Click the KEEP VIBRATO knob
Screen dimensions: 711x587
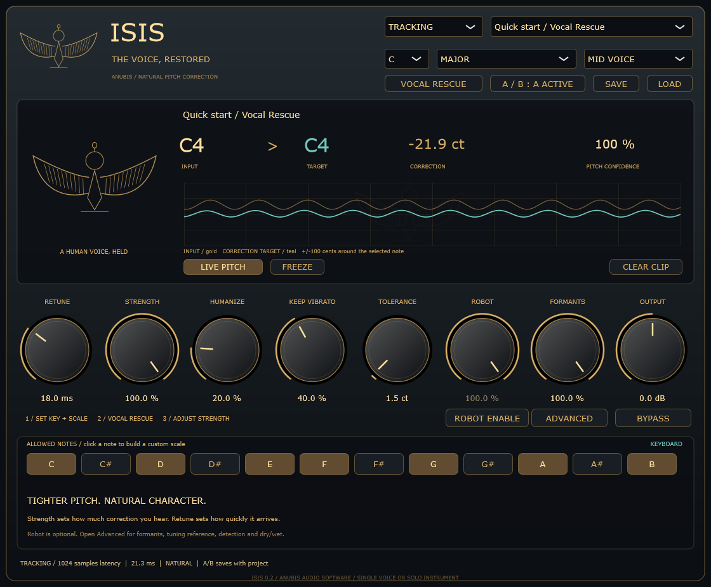point(312,350)
